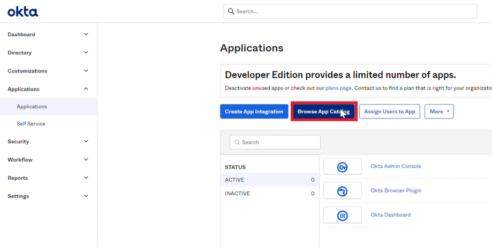Expand the Reports menu chevron

[86, 177]
